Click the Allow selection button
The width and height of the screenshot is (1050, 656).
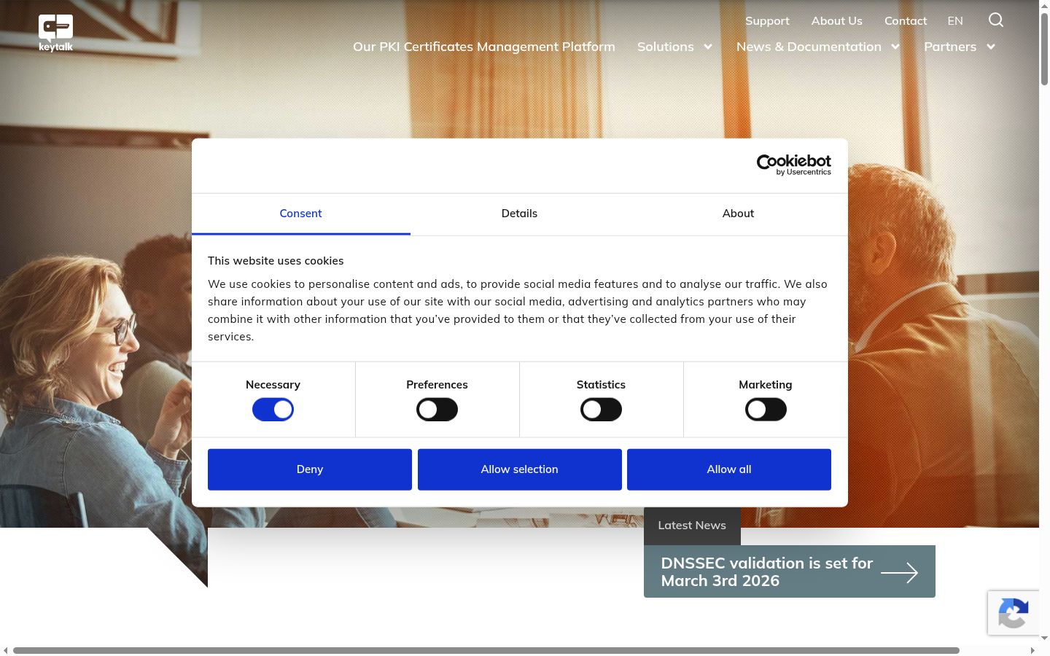520,469
